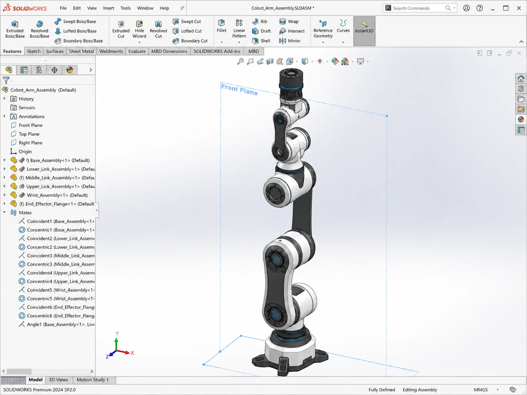
Task: Click the Swept Cut tool
Action: click(187, 21)
